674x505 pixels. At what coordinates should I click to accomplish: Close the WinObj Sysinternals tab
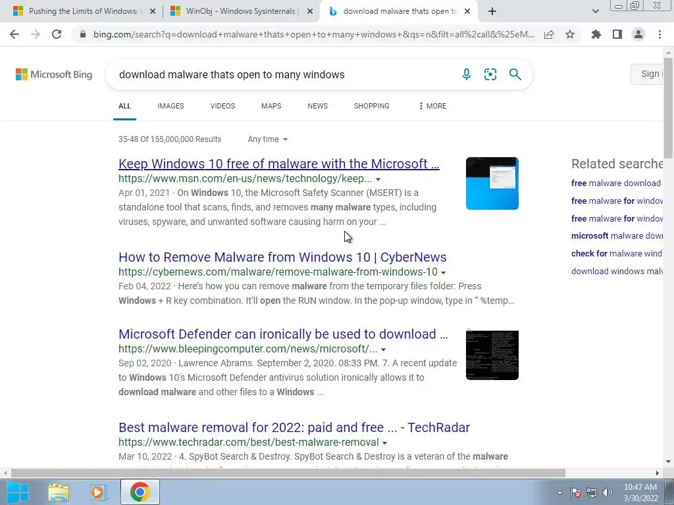tap(309, 11)
